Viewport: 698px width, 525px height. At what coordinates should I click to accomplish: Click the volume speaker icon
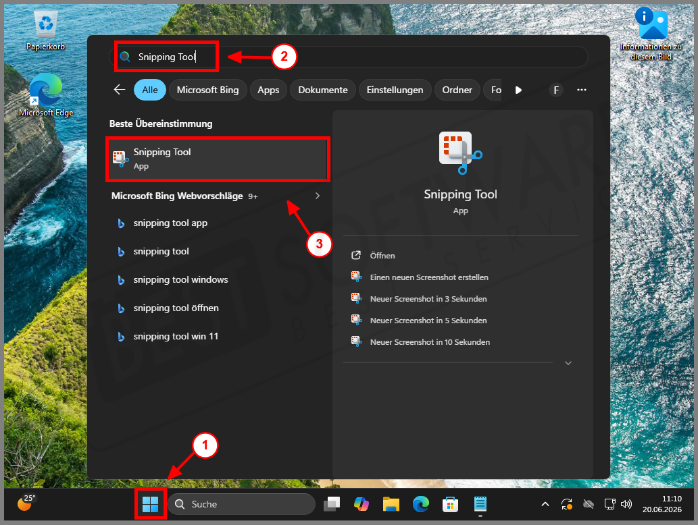coord(626,504)
